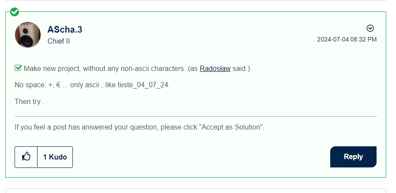This screenshot has width=396, height=193.
Task: Open the AScha.3 username profile link
Action: (x=65, y=30)
